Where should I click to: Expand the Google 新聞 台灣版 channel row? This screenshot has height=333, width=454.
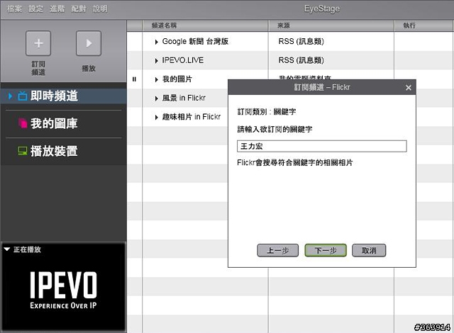(156, 42)
